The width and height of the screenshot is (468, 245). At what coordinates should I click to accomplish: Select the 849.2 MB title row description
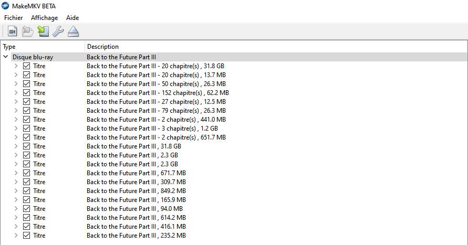click(x=136, y=191)
